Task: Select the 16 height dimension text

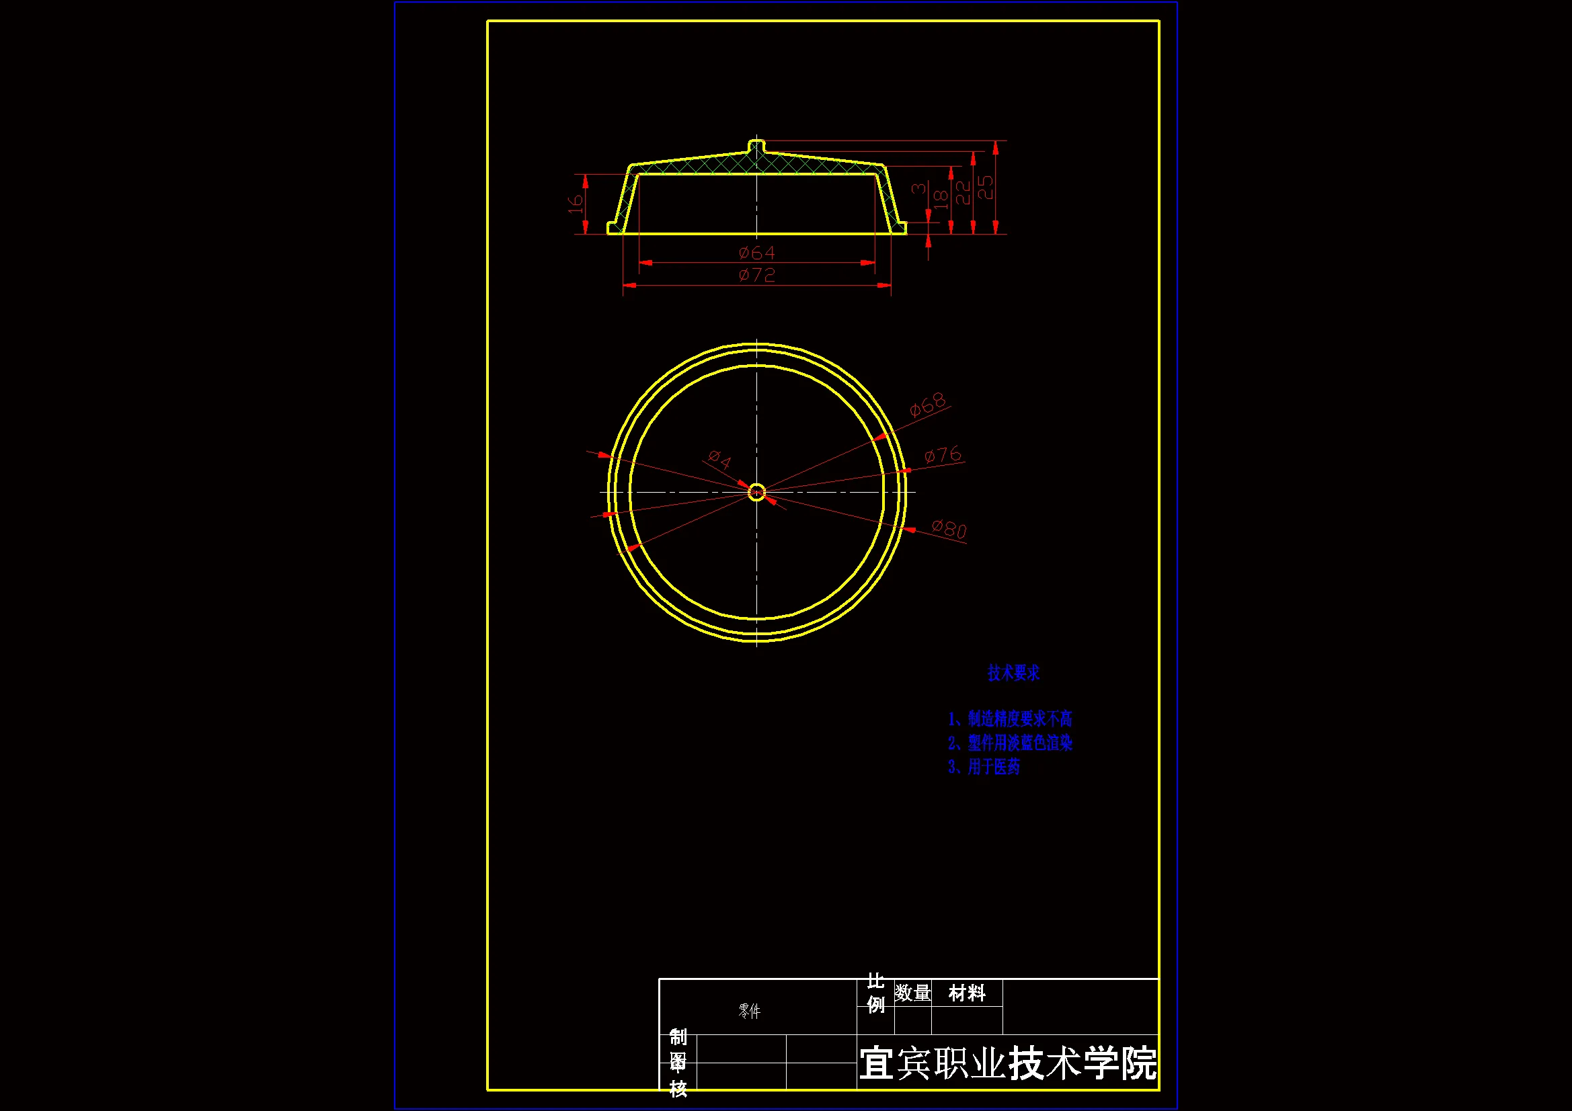Action: [576, 203]
